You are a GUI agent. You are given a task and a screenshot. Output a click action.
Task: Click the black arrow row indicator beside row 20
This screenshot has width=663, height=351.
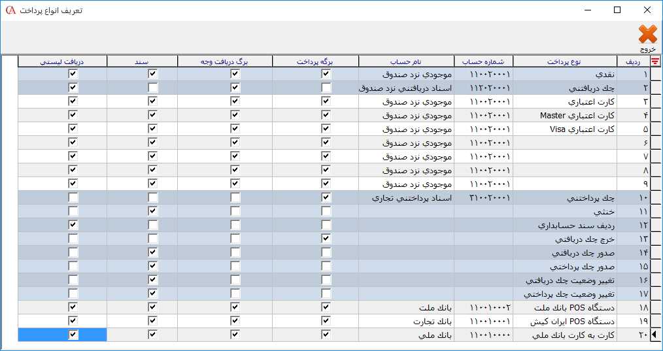tap(655, 335)
